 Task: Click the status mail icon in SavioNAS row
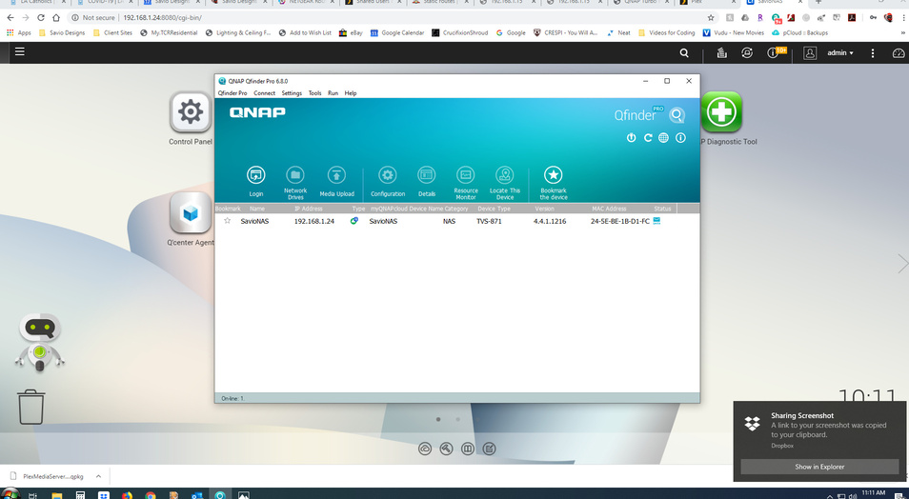tap(656, 221)
